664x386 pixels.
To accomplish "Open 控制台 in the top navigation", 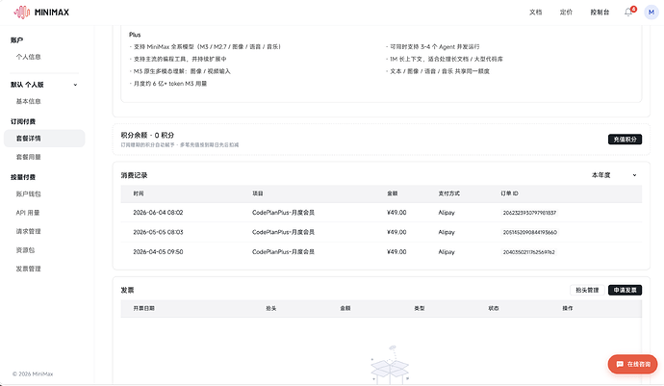I will (x=600, y=13).
